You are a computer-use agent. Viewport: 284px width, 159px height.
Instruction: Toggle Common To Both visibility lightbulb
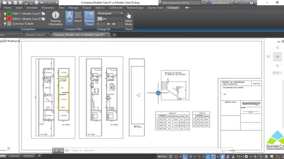click(x=5, y=24)
